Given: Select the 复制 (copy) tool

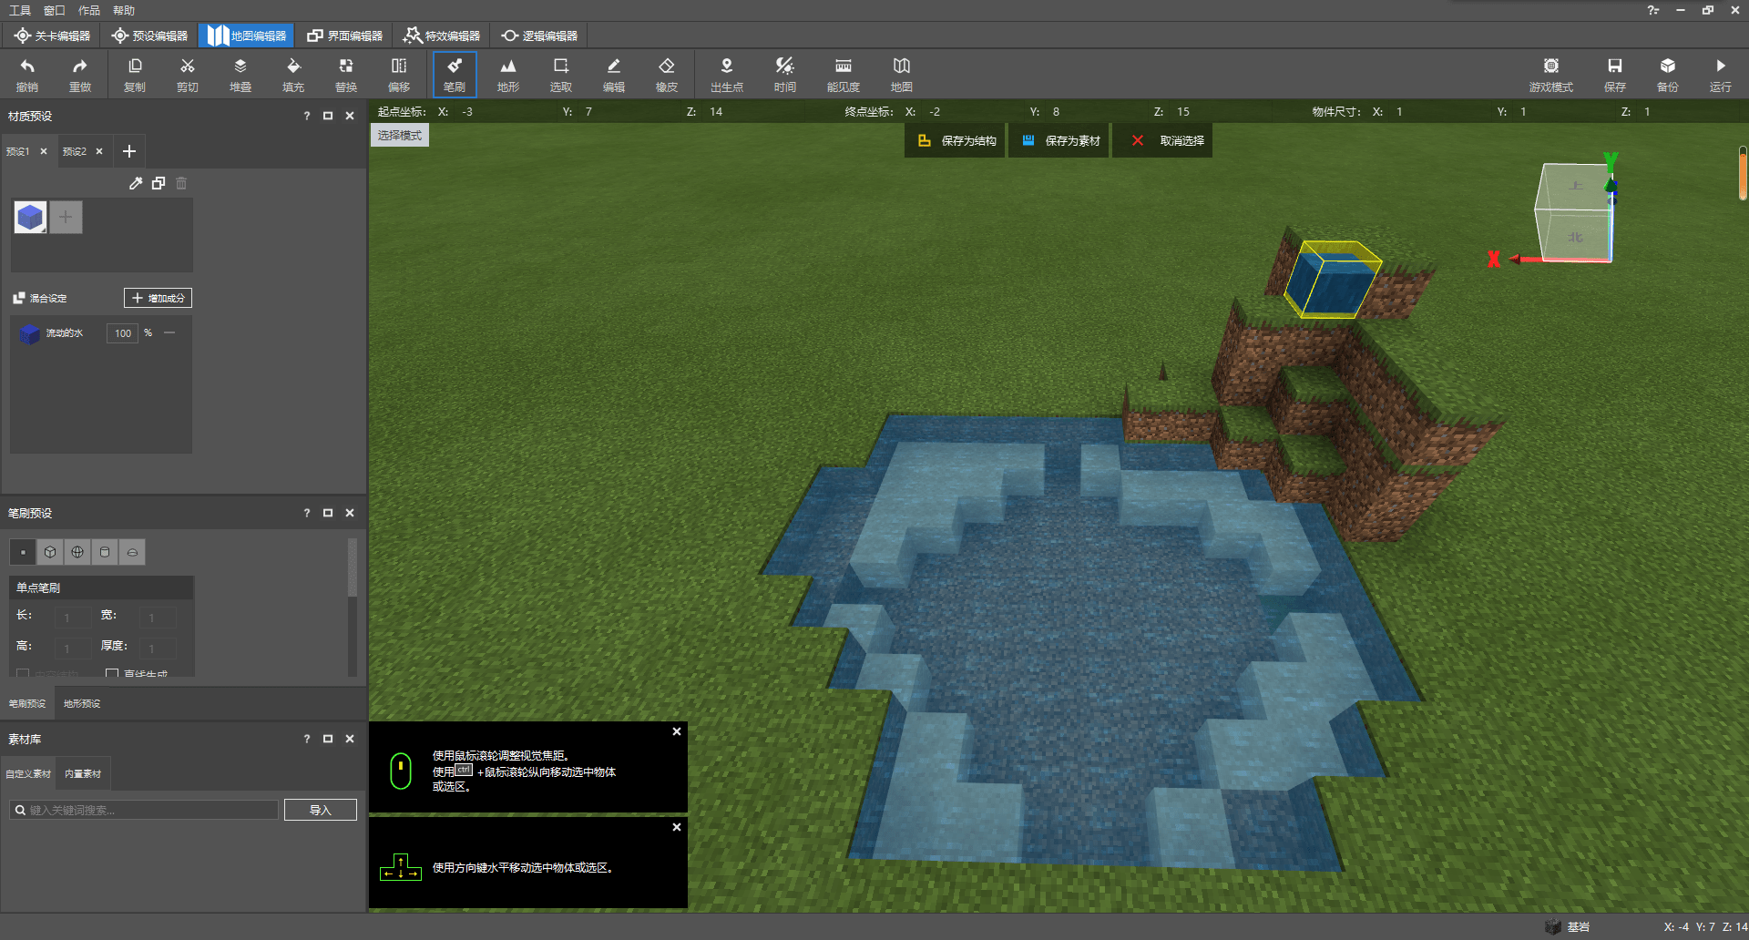Looking at the screenshot, I should 135,75.
